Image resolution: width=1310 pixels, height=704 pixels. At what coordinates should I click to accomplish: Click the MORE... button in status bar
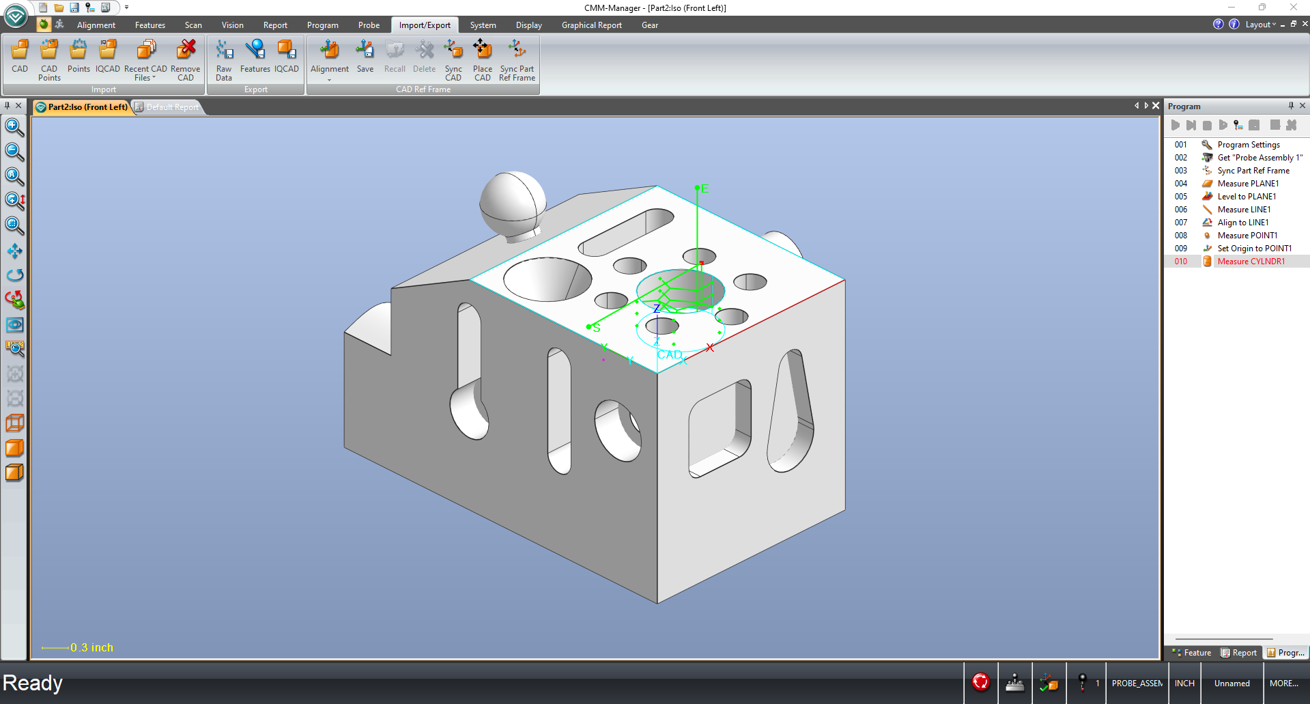(x=1283, y=683)
